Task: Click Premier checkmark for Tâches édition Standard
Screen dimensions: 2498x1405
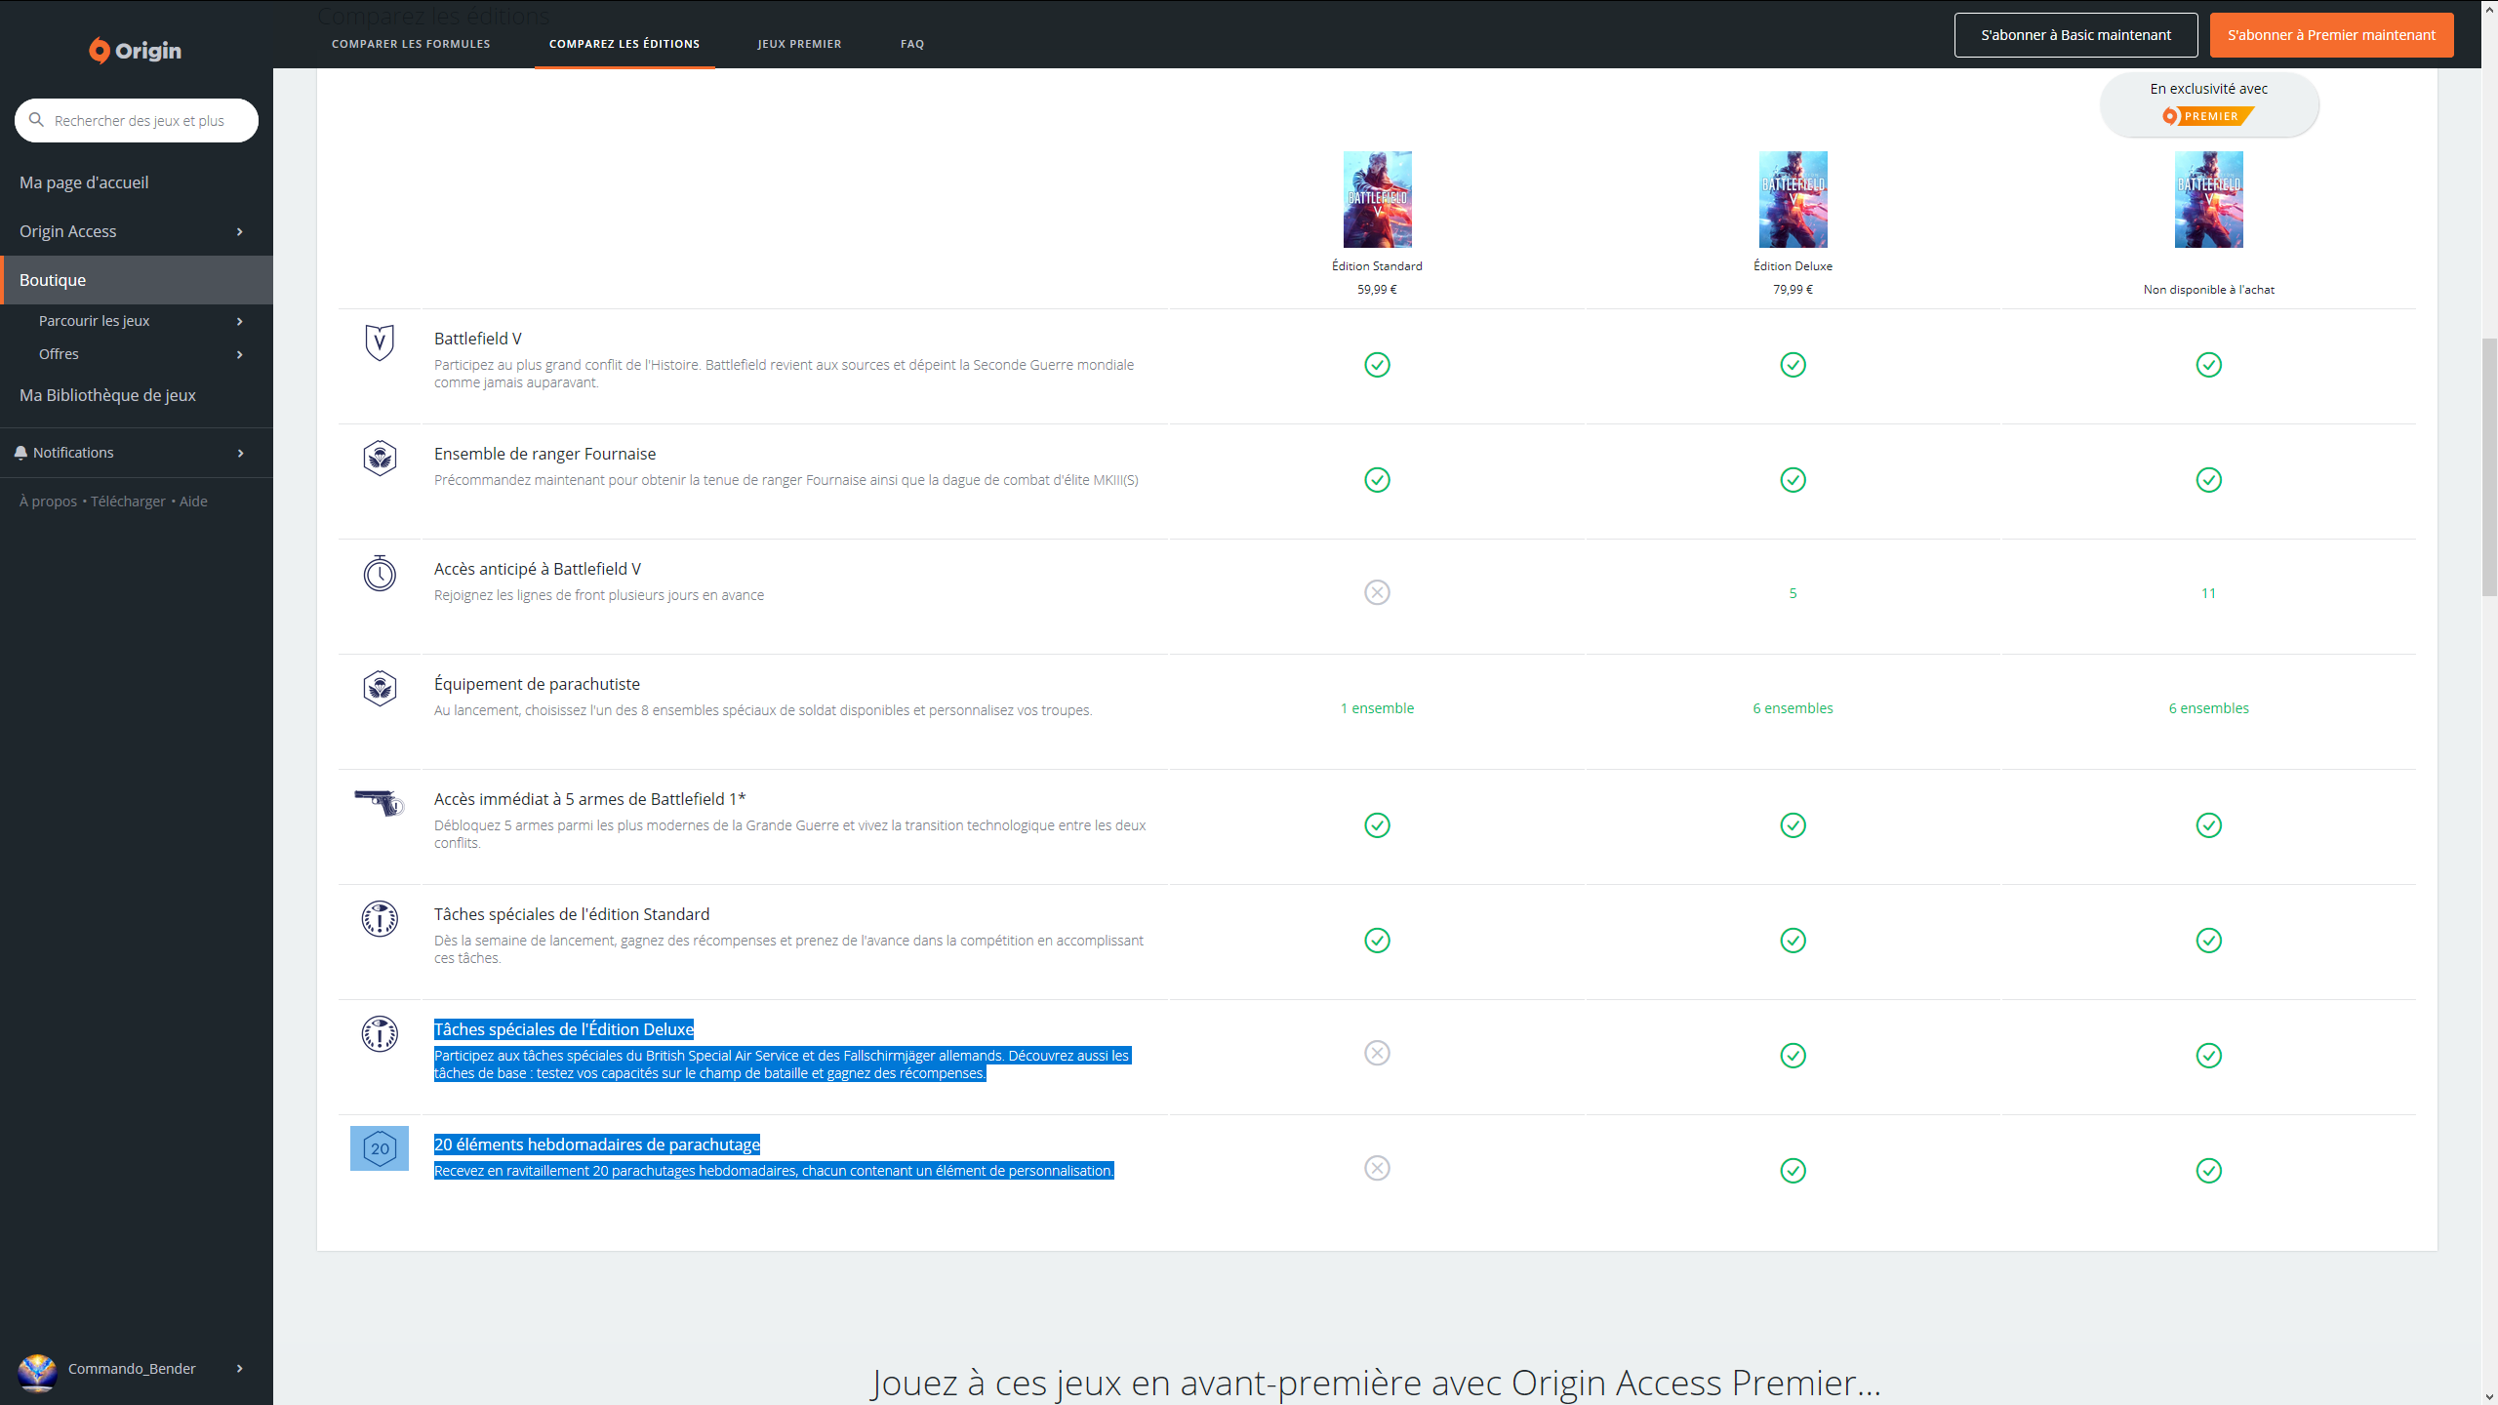Action: [x=2208, y=941]
